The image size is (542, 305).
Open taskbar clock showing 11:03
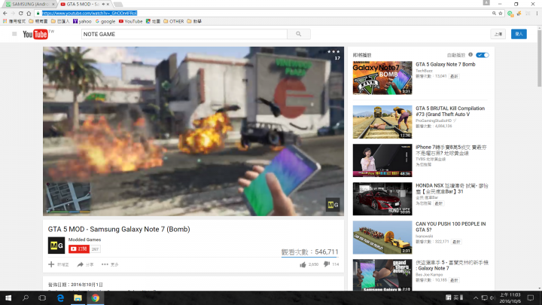pyautogui.click(x=510, y=297)
